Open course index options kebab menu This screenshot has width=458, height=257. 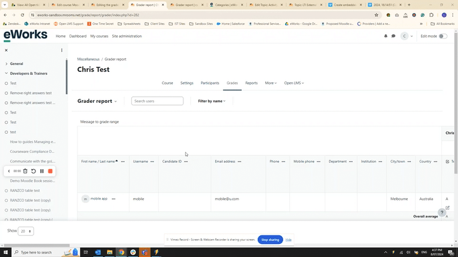(61, 50)
